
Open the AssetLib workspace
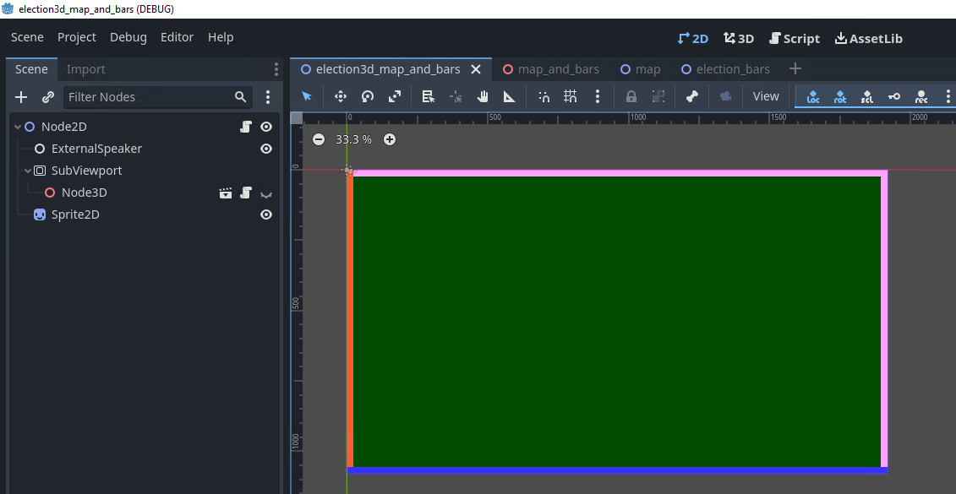[869, 38]
